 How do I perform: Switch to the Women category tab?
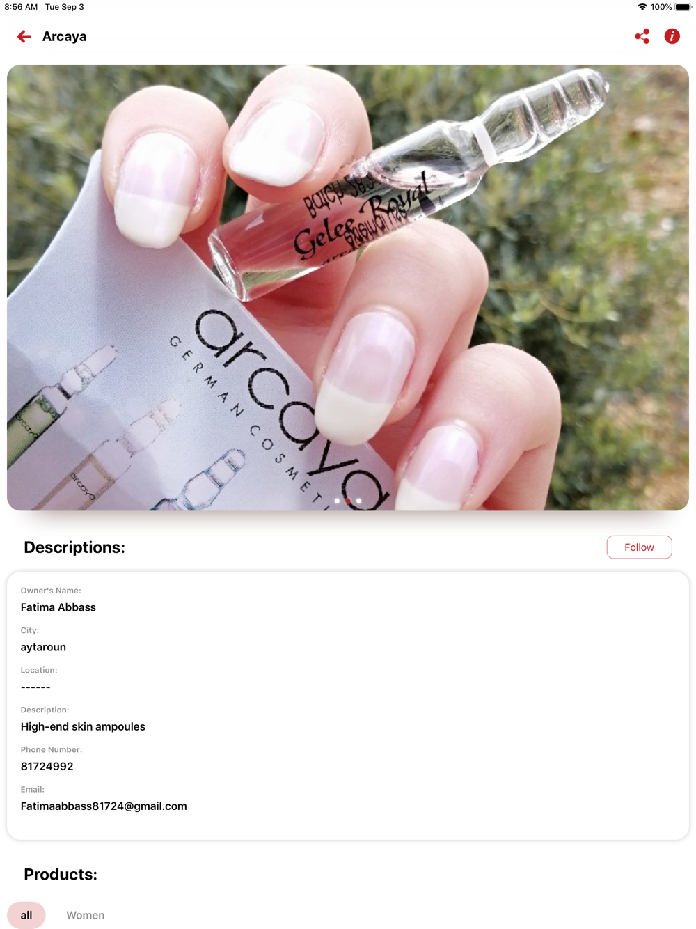point(86,915)
